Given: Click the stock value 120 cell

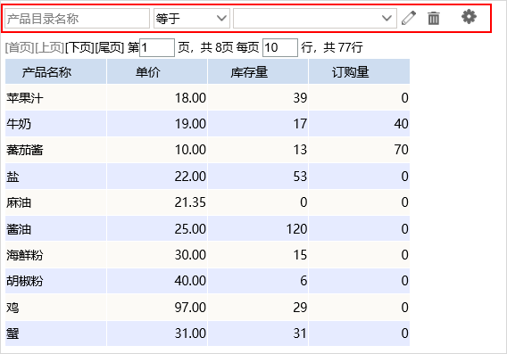Looking at the screenshot, I should pyautogui.click(x=258, y=228).
